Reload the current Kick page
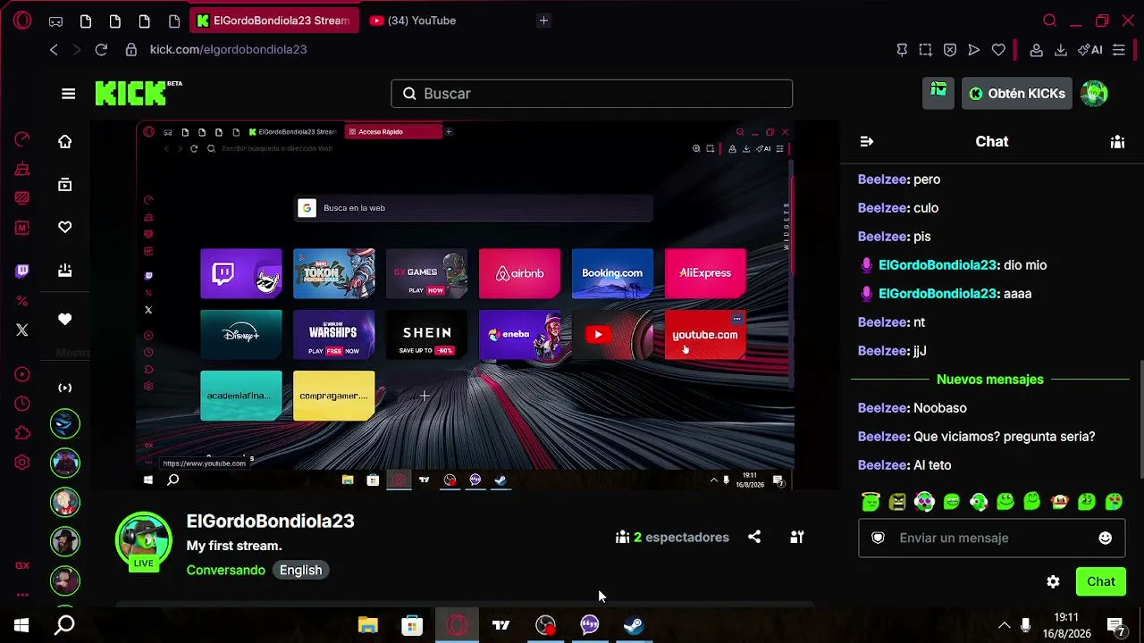 coord(101,50)
